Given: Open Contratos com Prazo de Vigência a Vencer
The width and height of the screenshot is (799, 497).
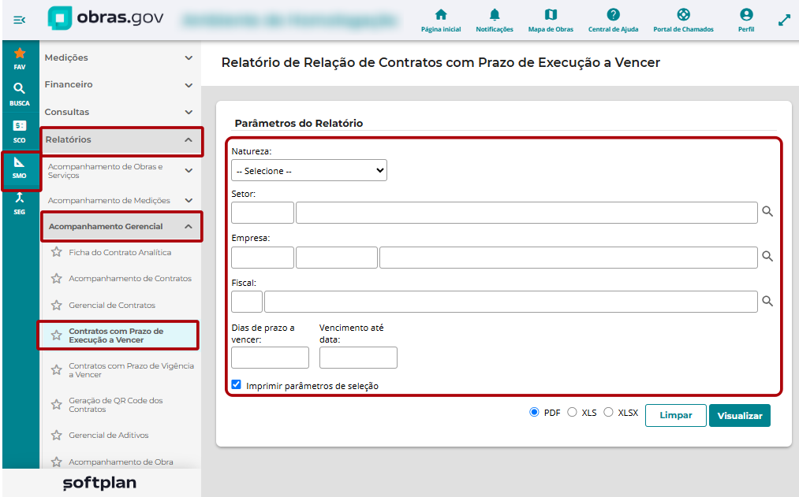Looking at the screenshot, I should (132, 370).
